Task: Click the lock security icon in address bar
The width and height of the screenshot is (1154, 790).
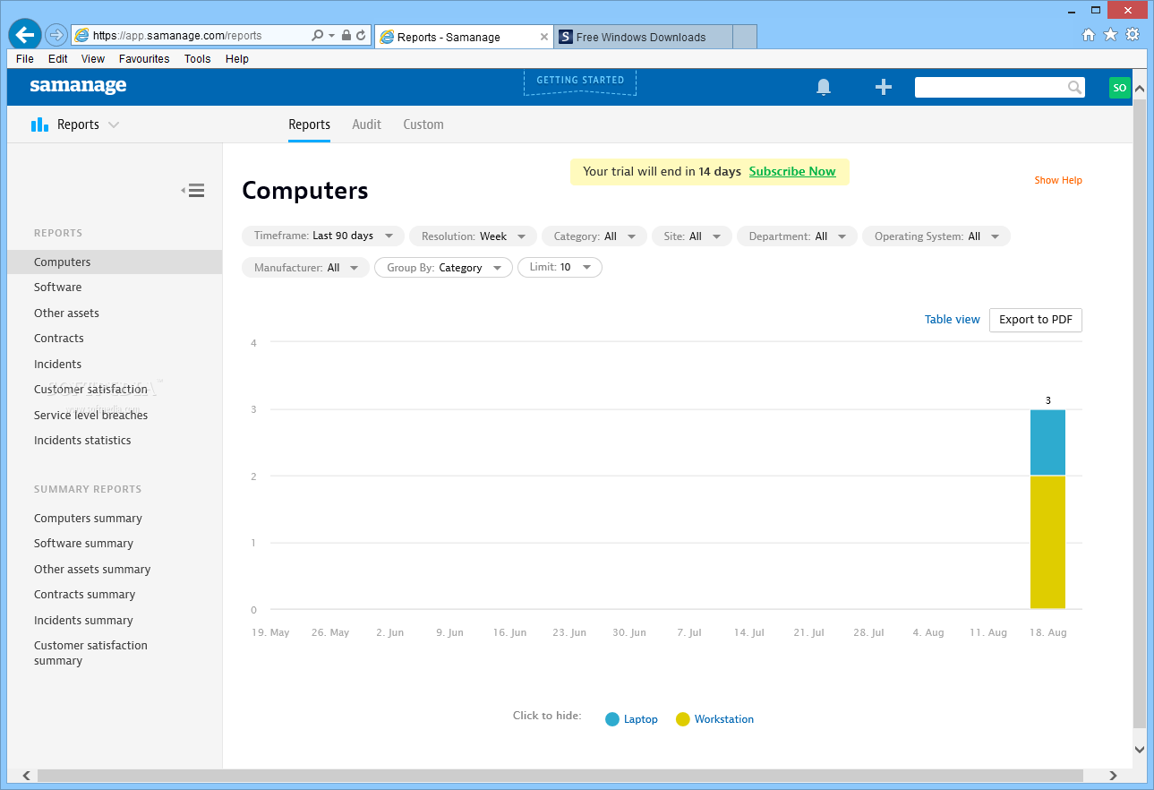Action: point(346,36)
